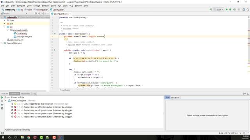This screenshot has width=250, height=140.
Task: Select the Locations tab in rule panel
Action: click(175, 98)
